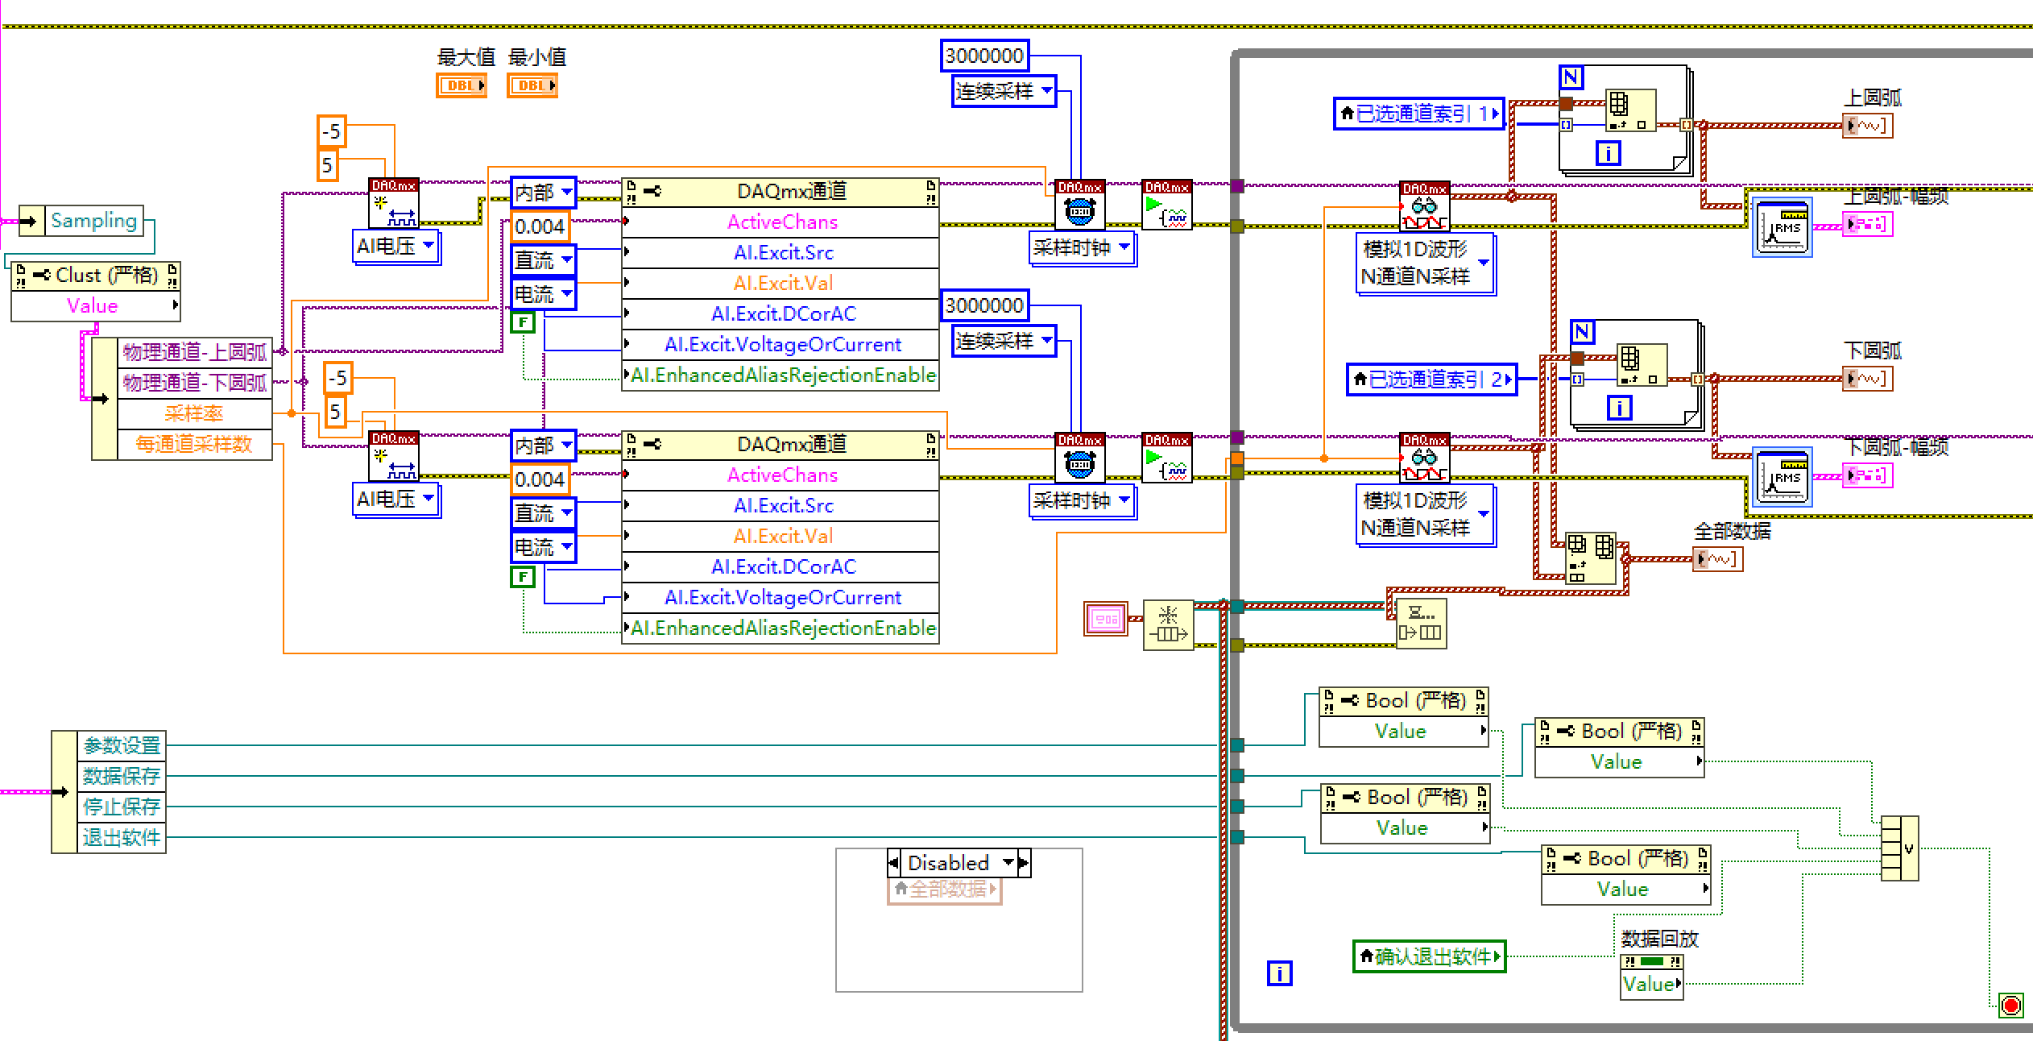Click the Sampling unbundle element
The width and height of the screenshot is (2033, 1041).
tap(93, 221)
